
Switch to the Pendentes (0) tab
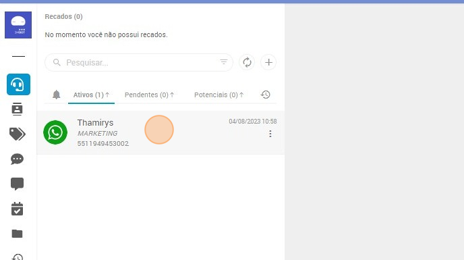pos(149,95)
